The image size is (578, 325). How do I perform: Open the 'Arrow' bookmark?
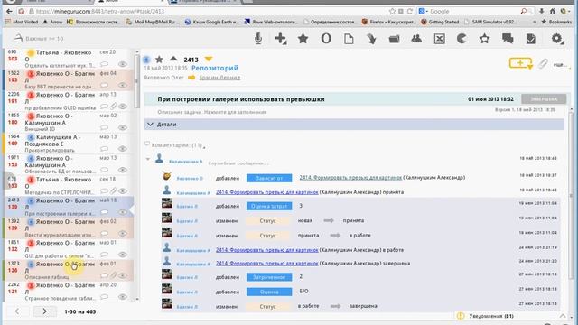coord(52,22)
